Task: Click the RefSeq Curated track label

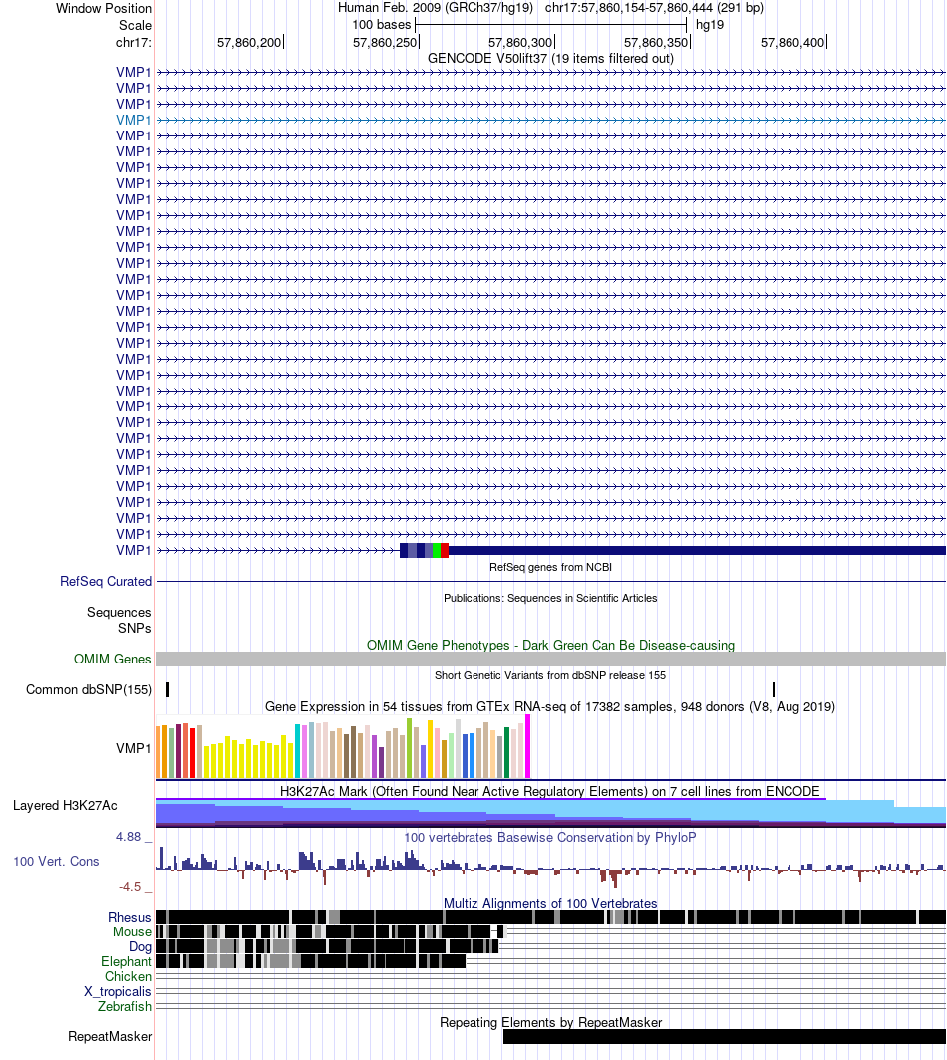Action: 106,582
